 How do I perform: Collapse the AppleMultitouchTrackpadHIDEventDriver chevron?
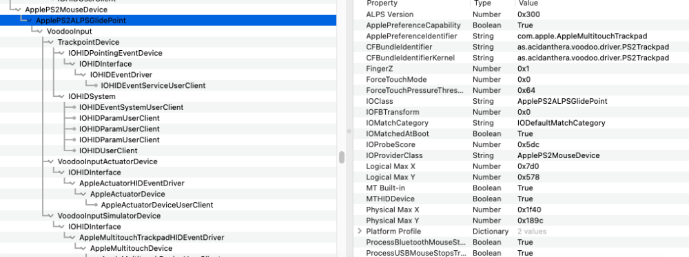coord(72,238)
